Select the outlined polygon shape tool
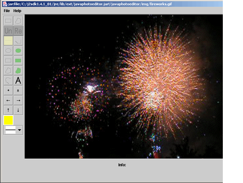The width and height of the screenshot is (243, 183). [x=8, y=71]
